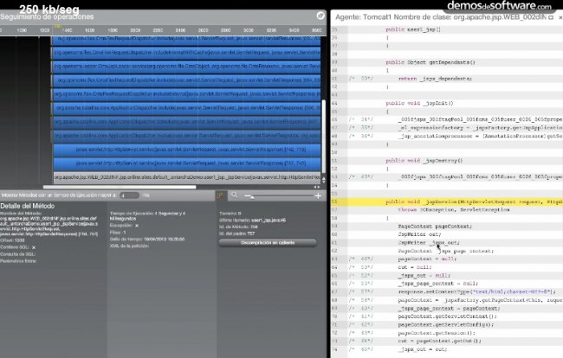Click the vertical scrollbar of the operations list
The width and height of the screenshot is (563, 358).
[323, 136]
